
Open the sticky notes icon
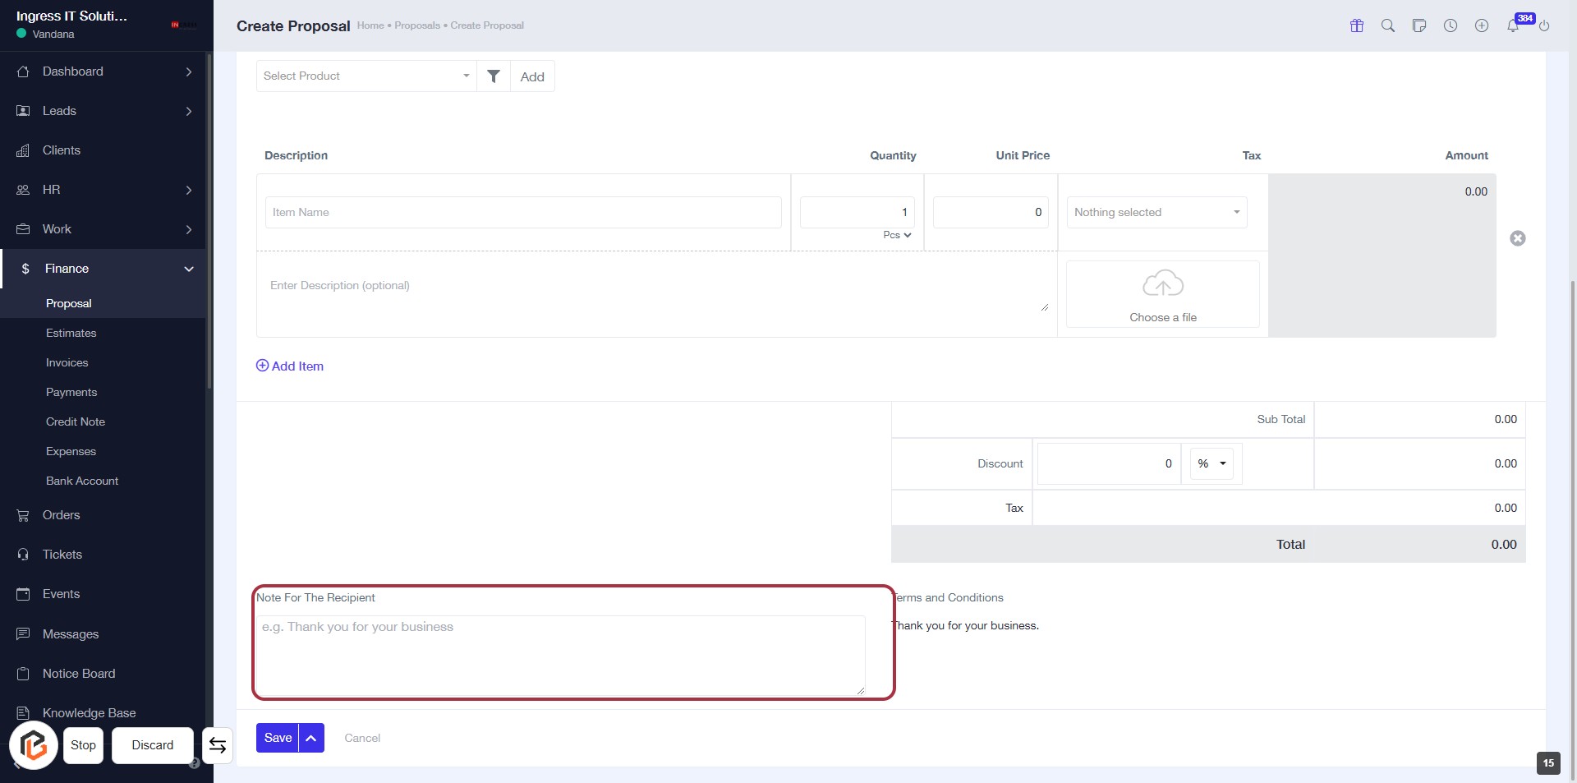(x=1419, y=25)
